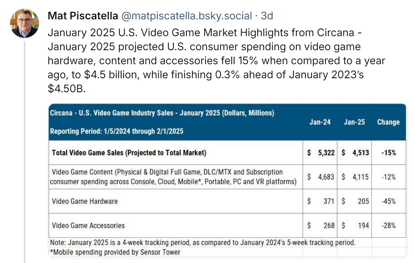Click the -45% hardware change cell
Viewport: 415px width, 263px height.
389,201
